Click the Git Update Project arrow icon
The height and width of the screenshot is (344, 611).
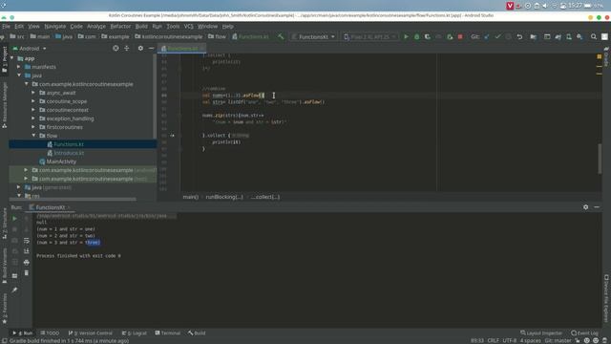point(487,36)
